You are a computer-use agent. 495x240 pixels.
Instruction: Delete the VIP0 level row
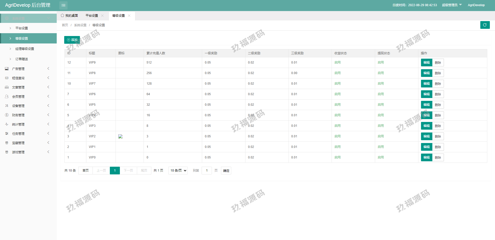click(x=438, y=157)
